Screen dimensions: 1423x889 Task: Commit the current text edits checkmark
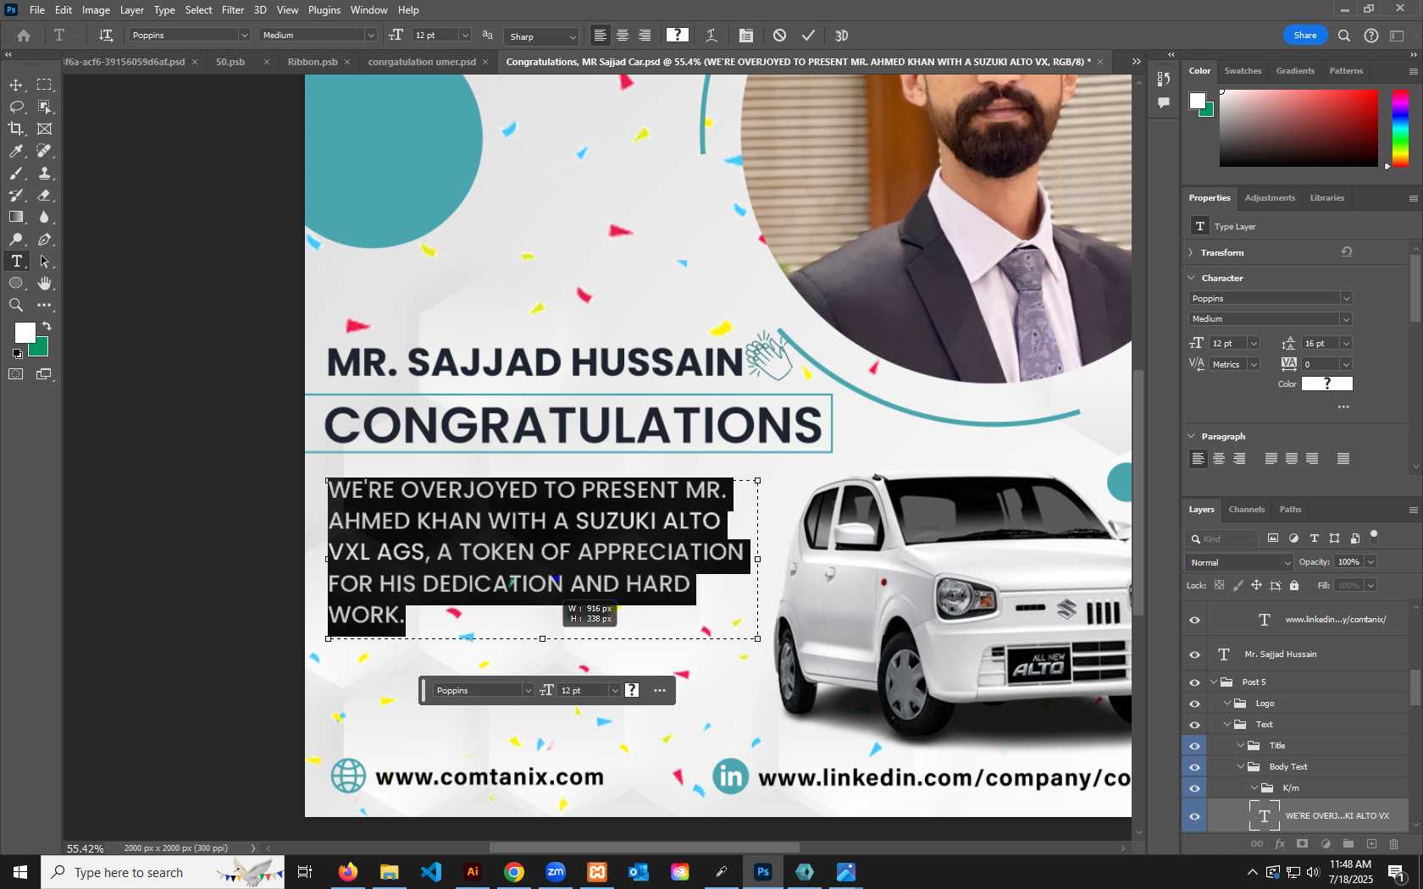coord(808,36)
